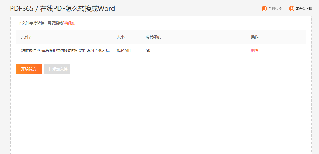This screenshot has height=154, width=319.
Task: Click the 9.34MB file size cell
Action: pos(124,50)
